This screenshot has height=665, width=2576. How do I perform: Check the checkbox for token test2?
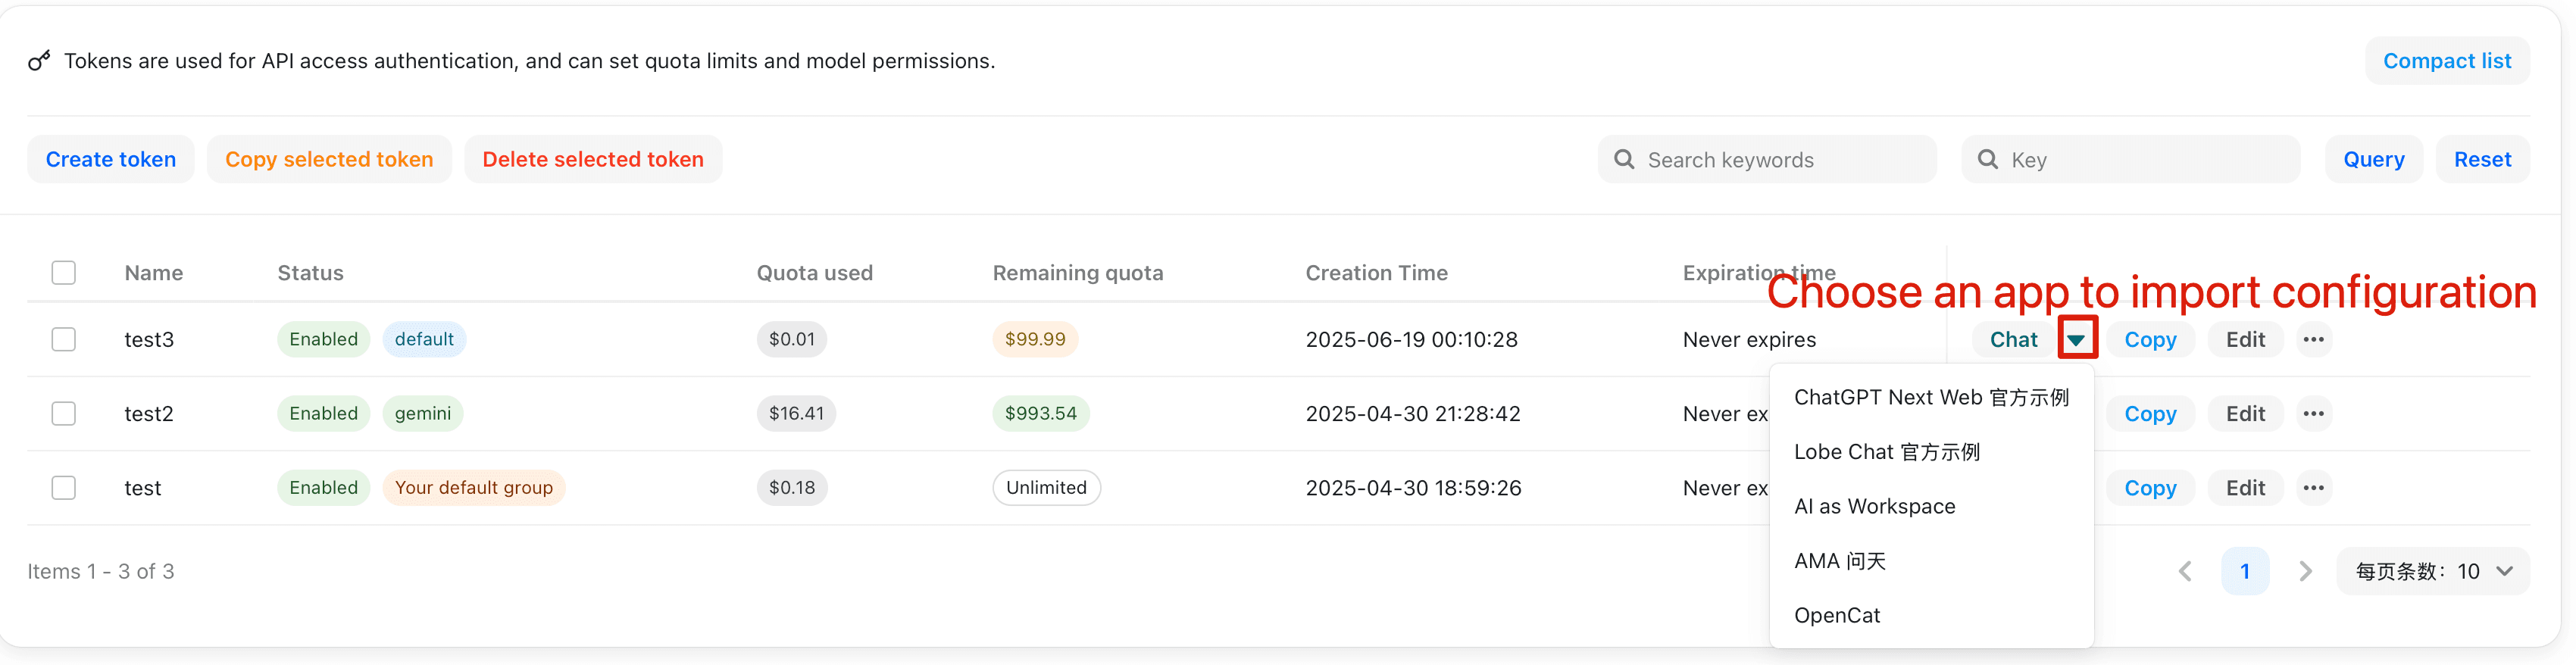64,414
